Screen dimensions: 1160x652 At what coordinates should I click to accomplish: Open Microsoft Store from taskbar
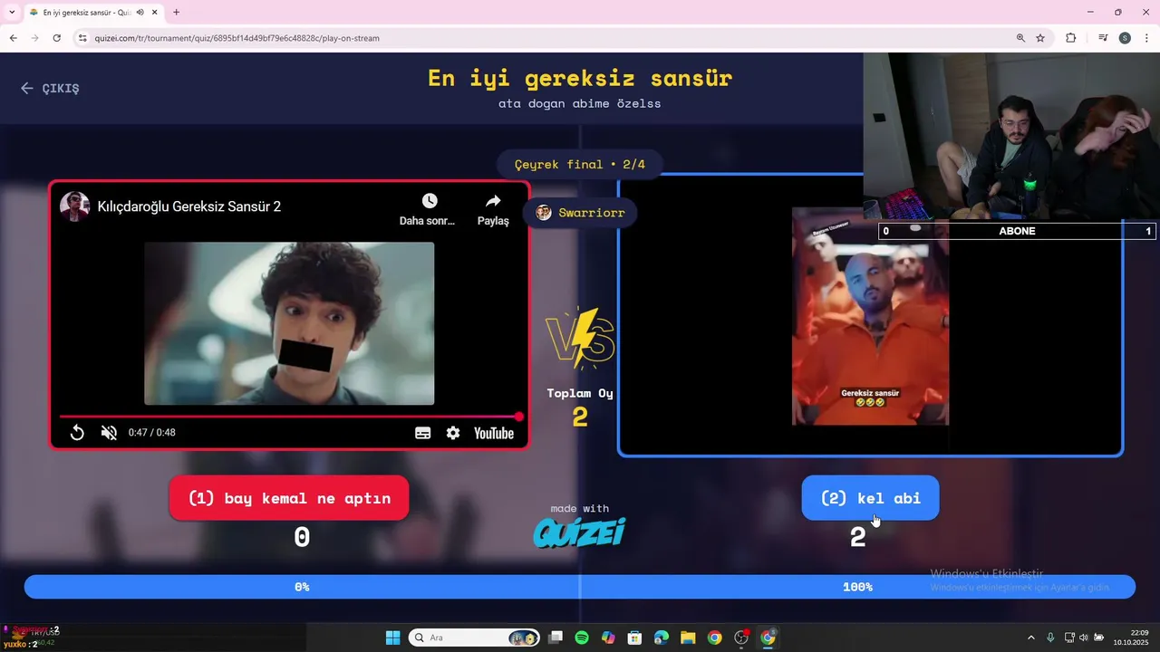pyautogui.click(x=635, y=638)
